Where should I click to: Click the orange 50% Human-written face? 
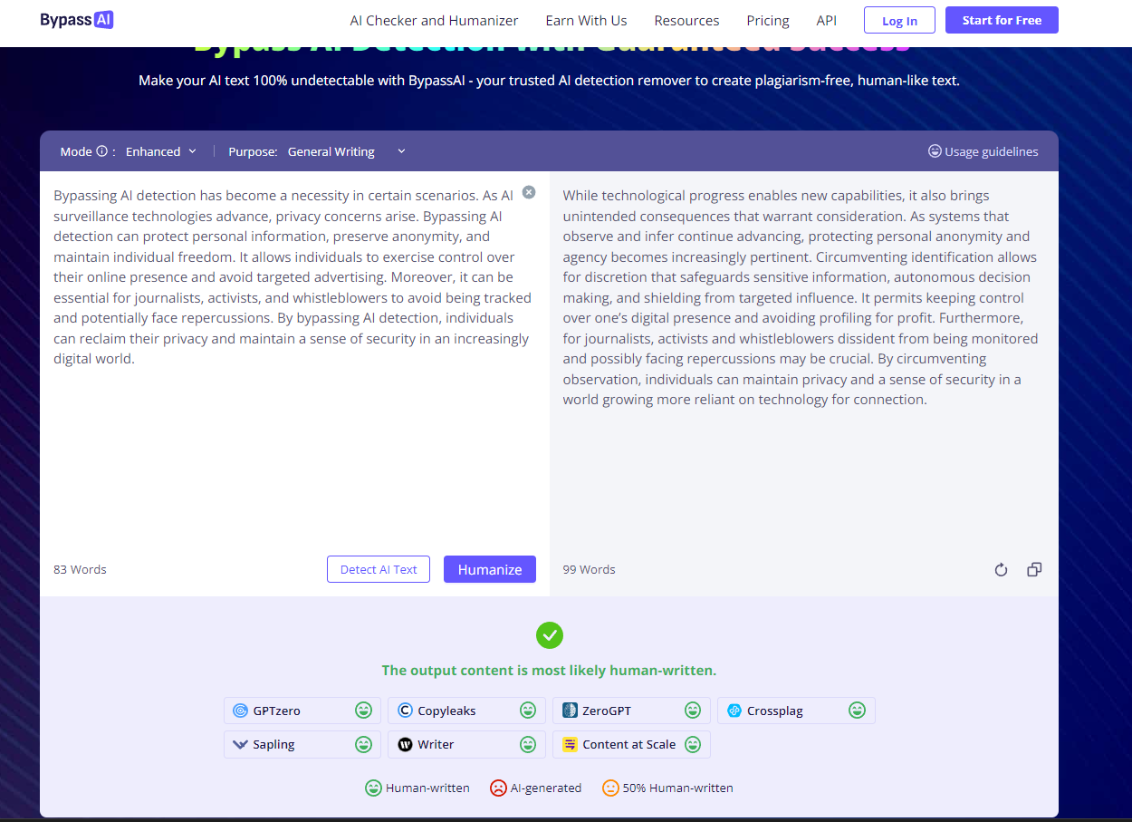tap(610, 788)
